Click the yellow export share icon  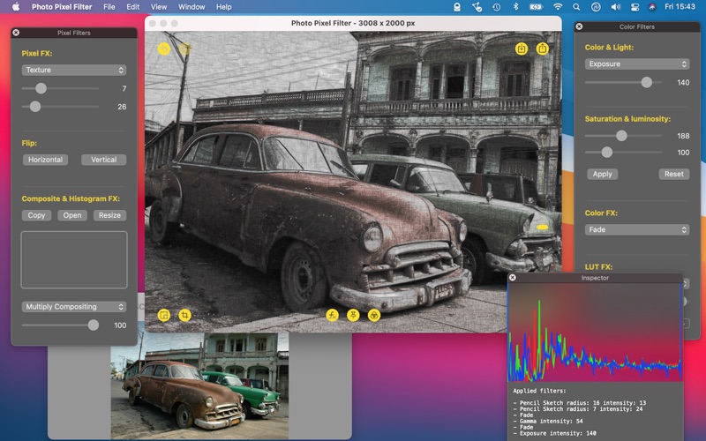click(x=542, y=49)
